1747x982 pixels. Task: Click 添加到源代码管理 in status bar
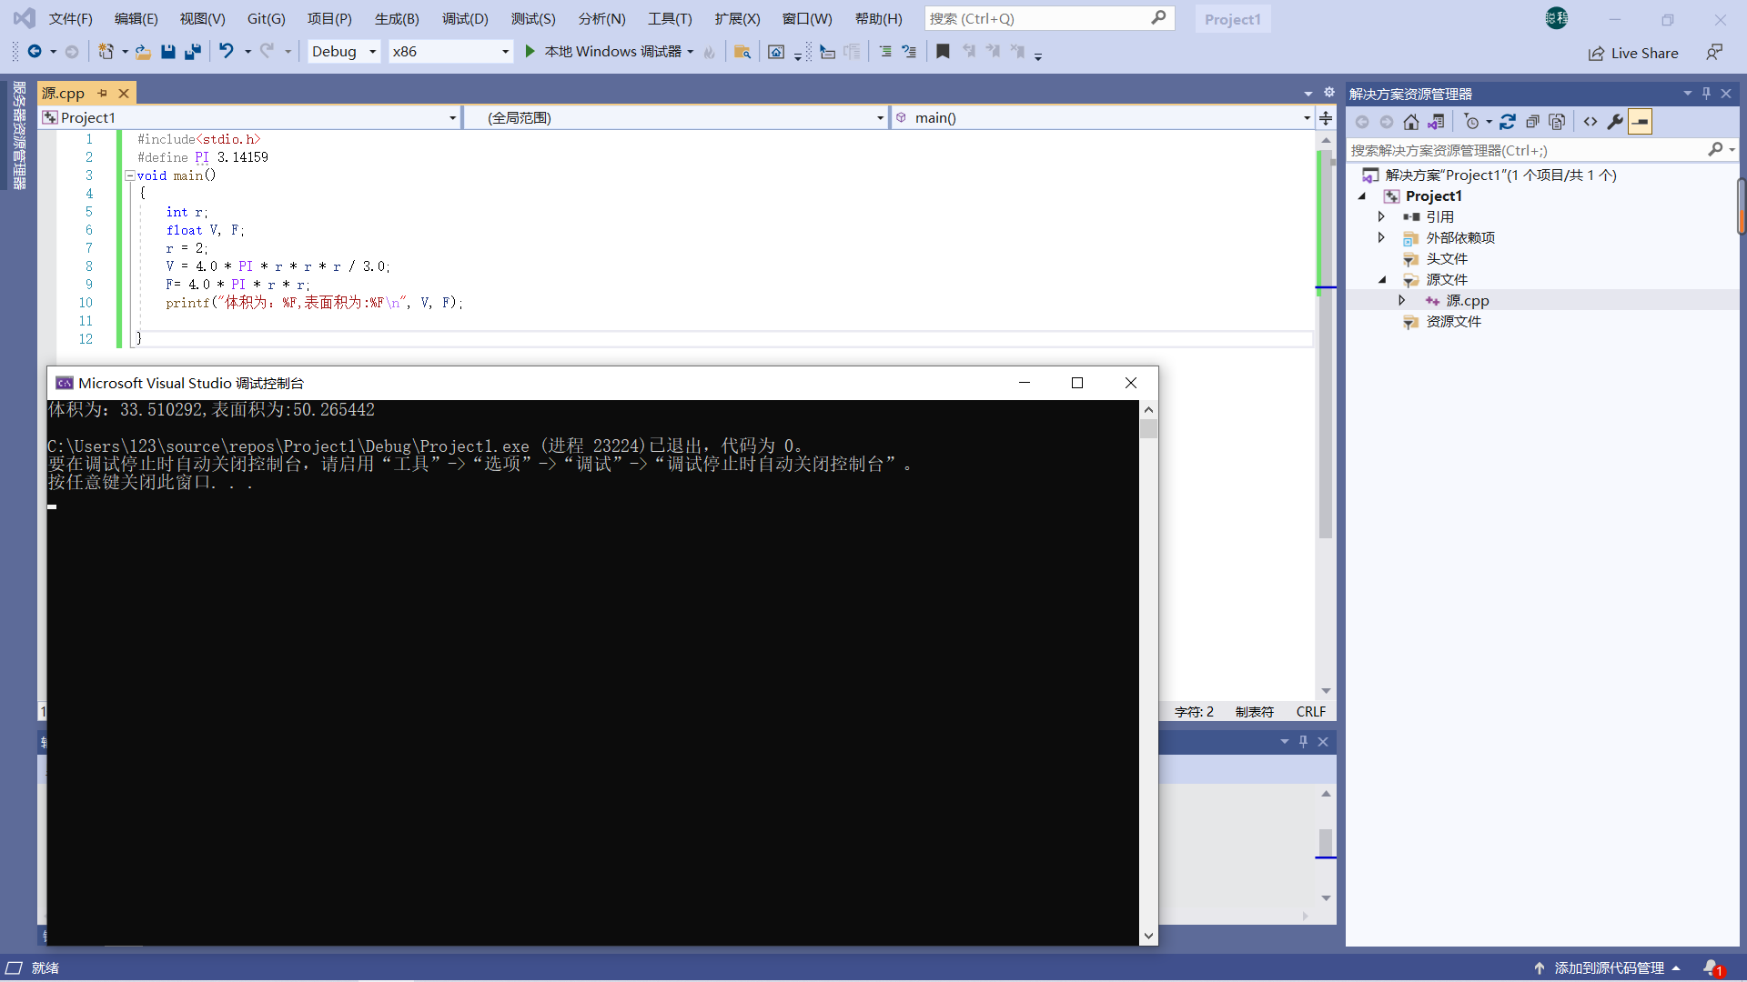(x=1609, y=968)
